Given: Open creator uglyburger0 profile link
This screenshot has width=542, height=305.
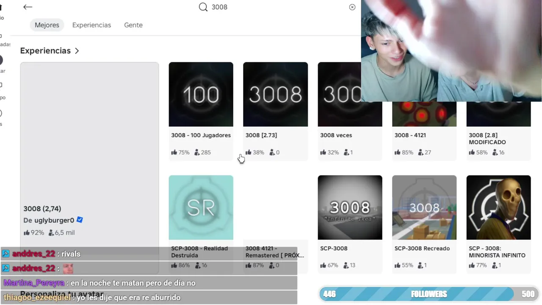Looking at the screenshot, I should [54, 220].
